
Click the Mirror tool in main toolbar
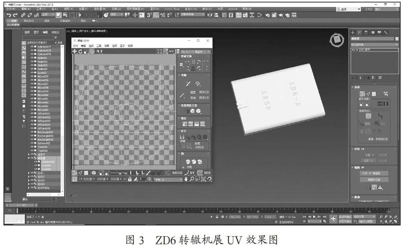[210, 15]
